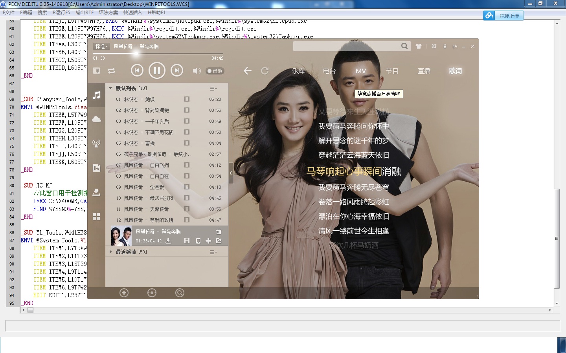This screenshot has width=566, height=353.
Task: Open the 默认列表 list options menu
Action: point(213,89)
